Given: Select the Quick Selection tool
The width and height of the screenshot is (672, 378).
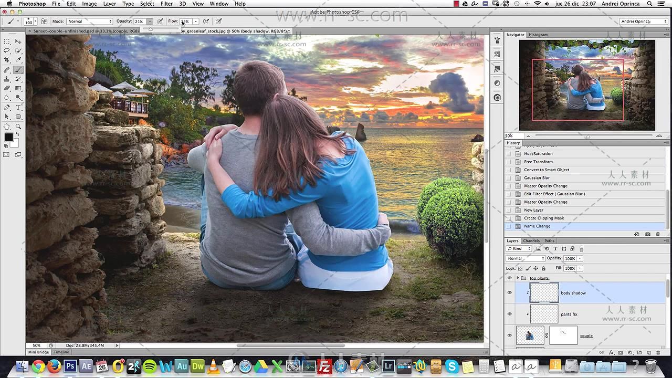Looking at the screenshot, I should tap(18, 50).
